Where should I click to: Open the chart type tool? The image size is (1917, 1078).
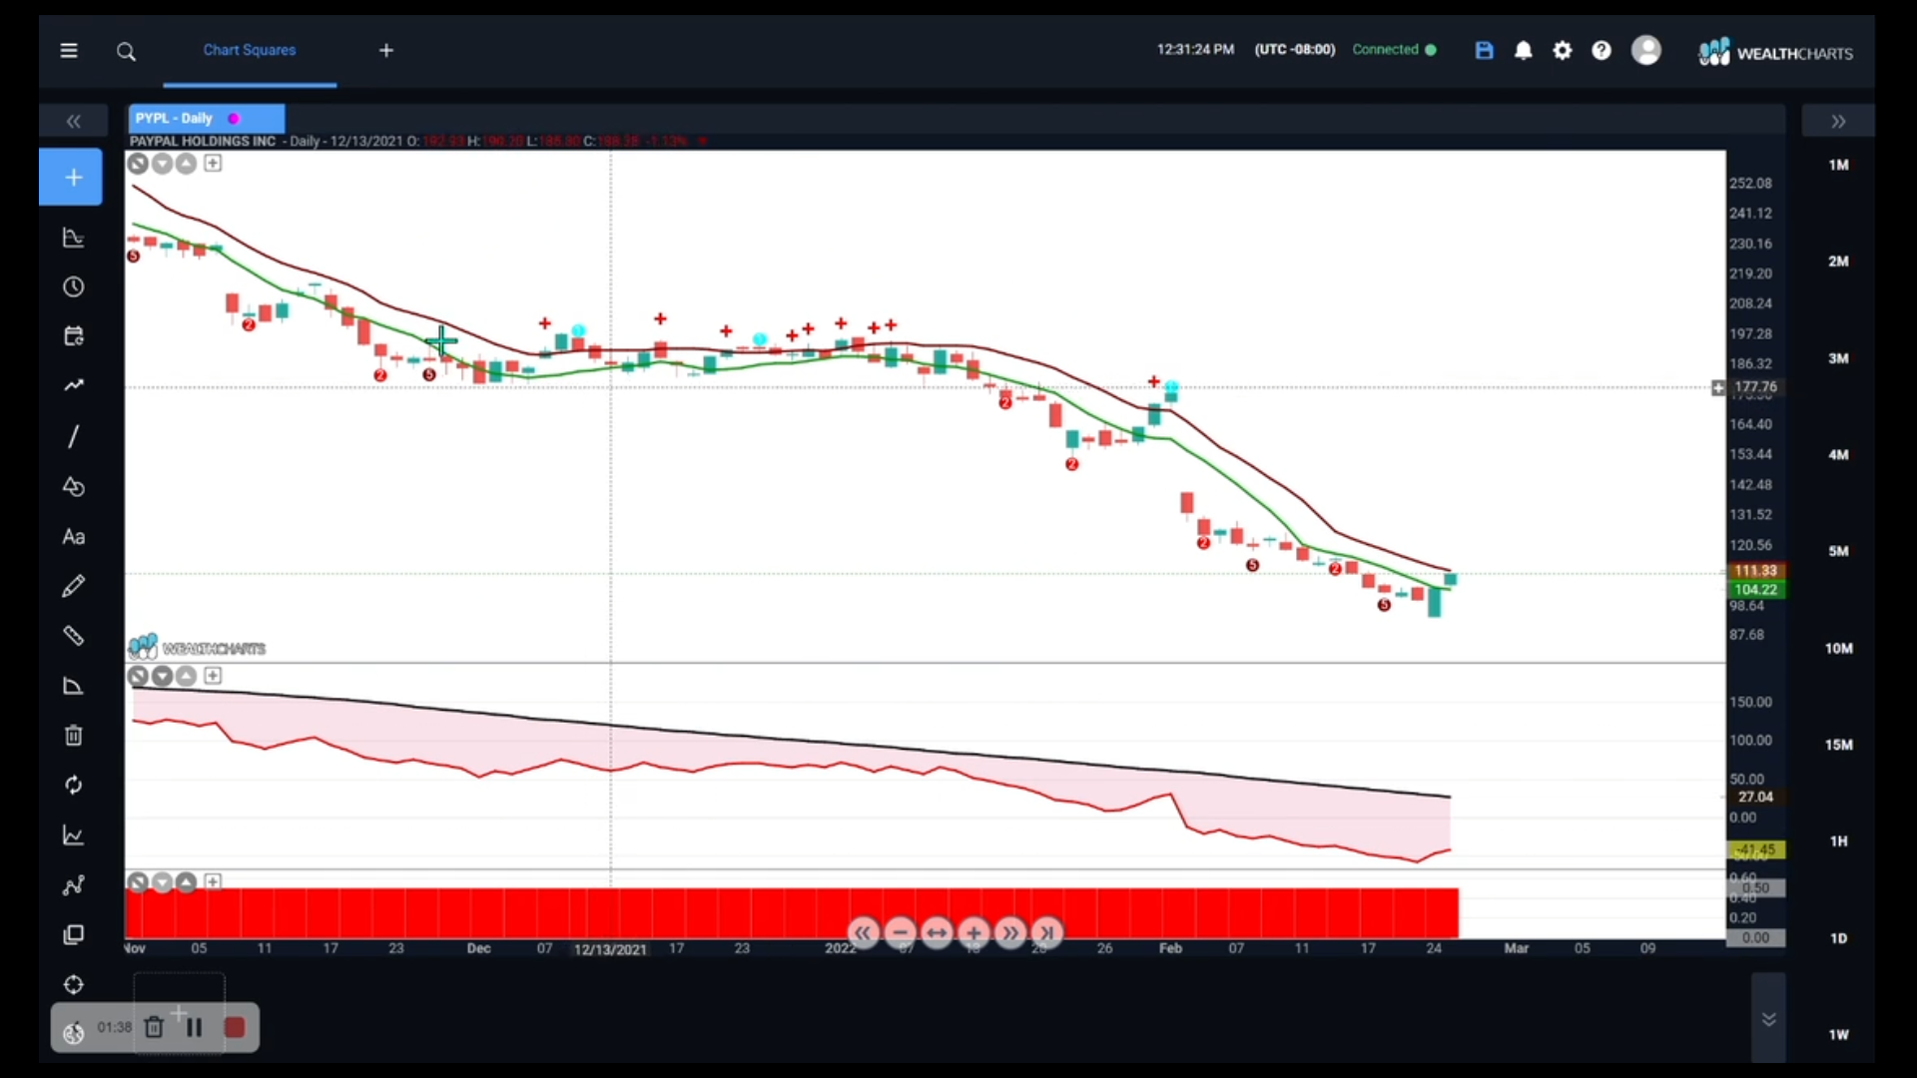[73, 238]
